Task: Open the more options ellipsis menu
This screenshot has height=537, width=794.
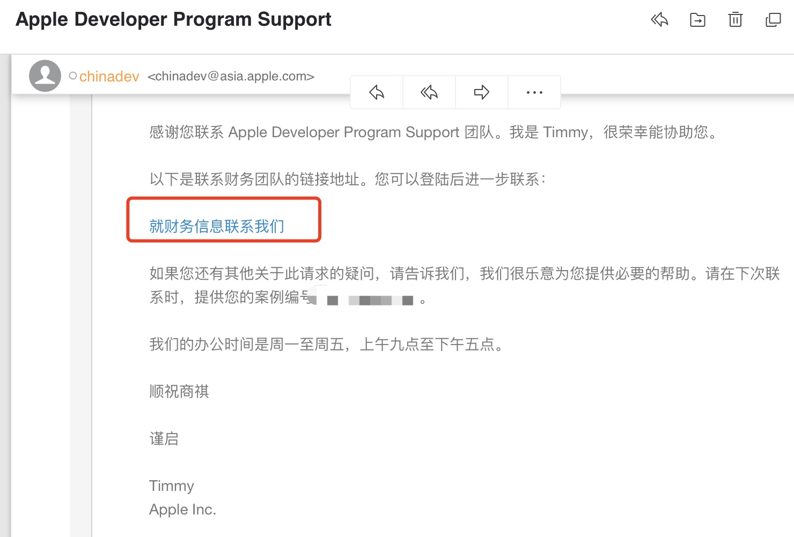Action: click(x=534, y=92)
